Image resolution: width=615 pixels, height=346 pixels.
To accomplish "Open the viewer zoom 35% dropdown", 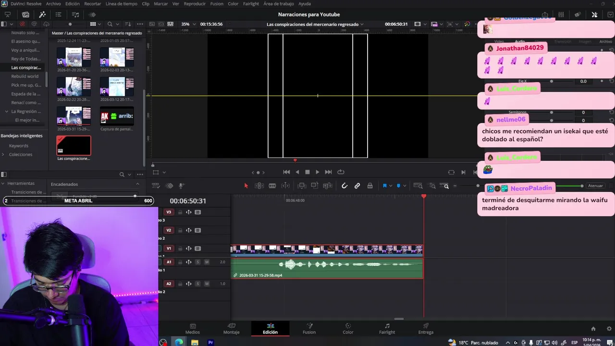I will pos(187,24).
